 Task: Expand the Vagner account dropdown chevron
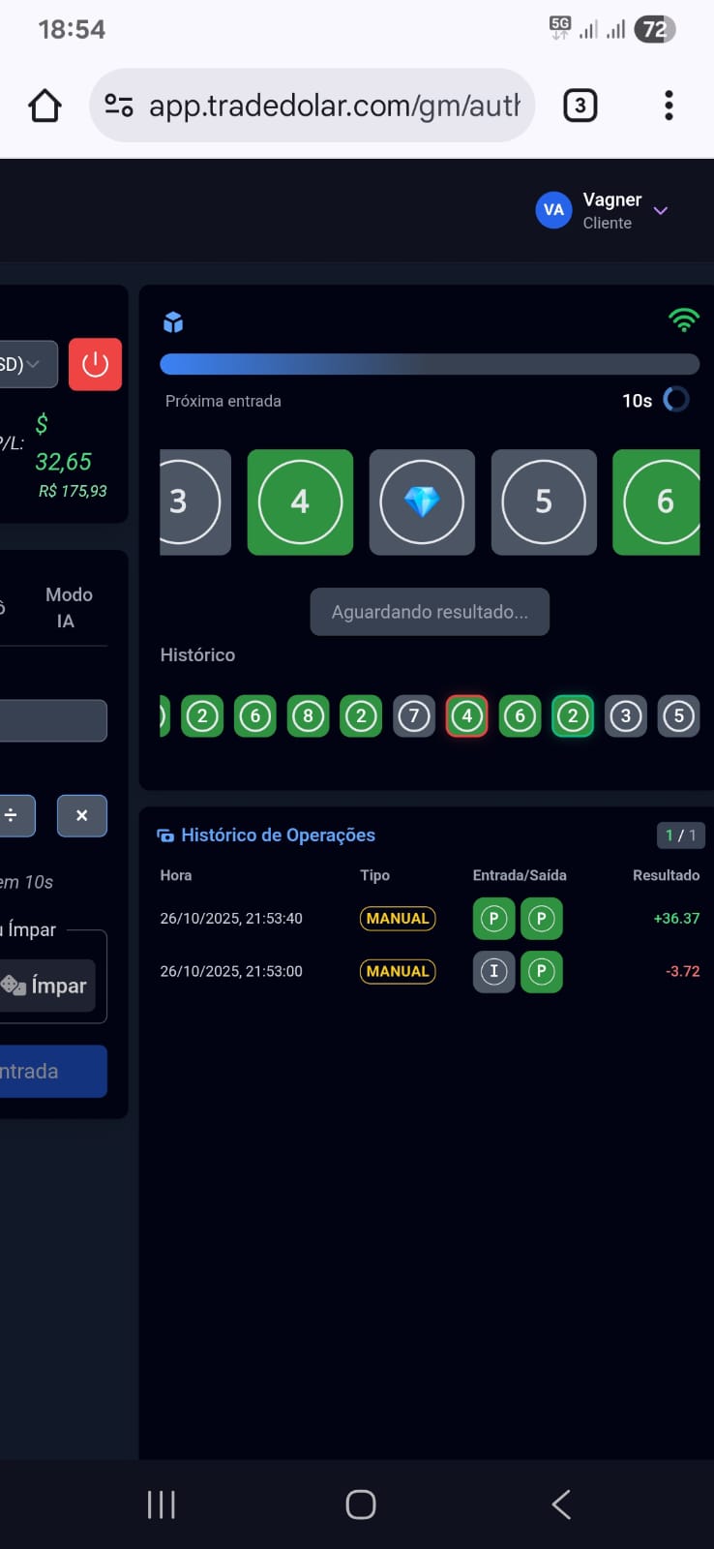coord(661,210)
